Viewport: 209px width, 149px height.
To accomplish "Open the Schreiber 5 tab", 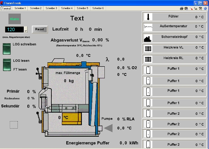I will pyautogui.click(x=83, y=8).
